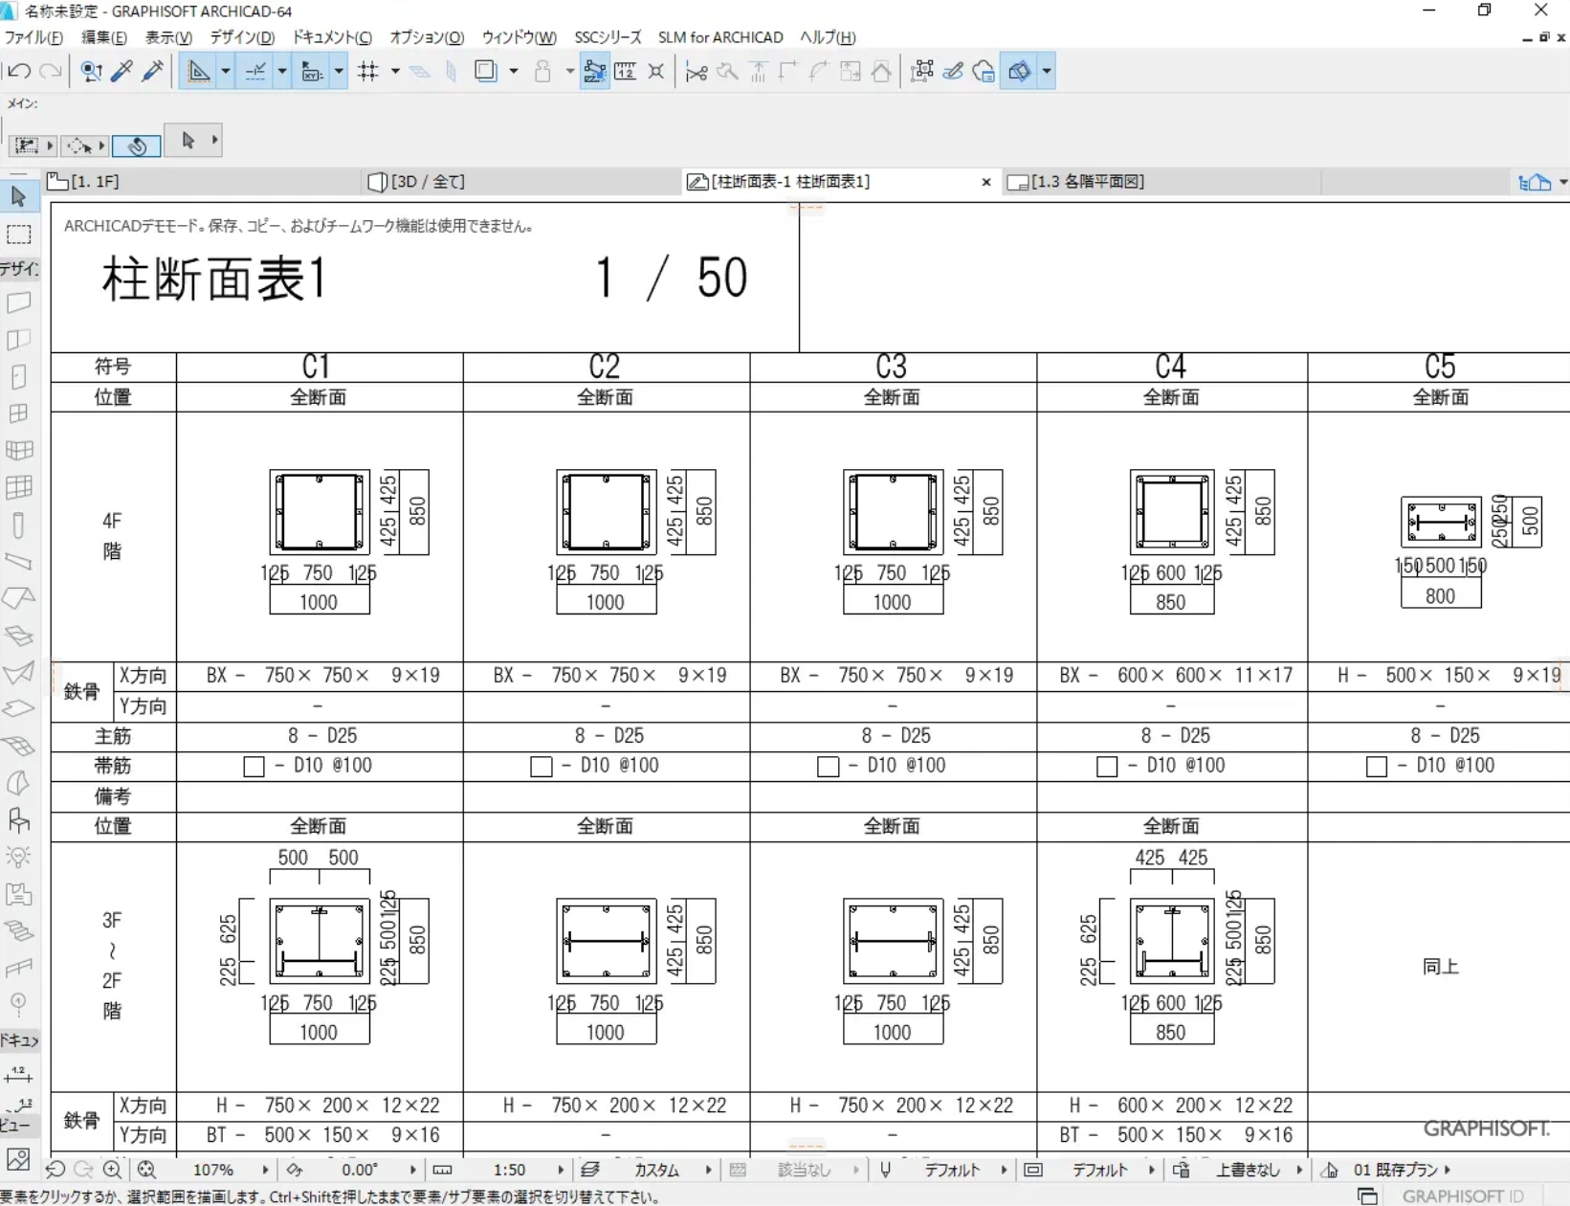Click the 同上 text in C5 column

tap(1440, 968)
